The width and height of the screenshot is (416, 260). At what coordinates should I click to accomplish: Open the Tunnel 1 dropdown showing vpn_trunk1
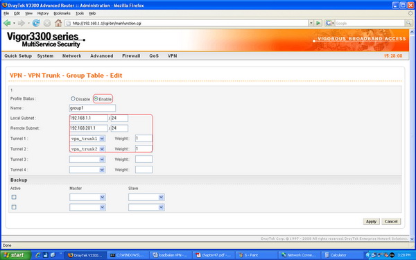coord(87,139)
